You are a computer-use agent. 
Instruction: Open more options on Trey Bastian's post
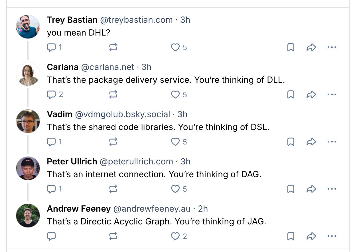point(332,47)
